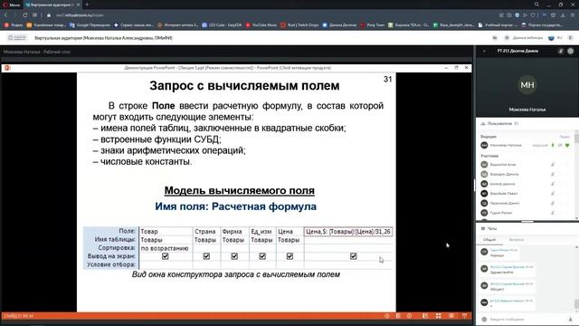Open the Яндекс bookmark

(x=14, y=25)
